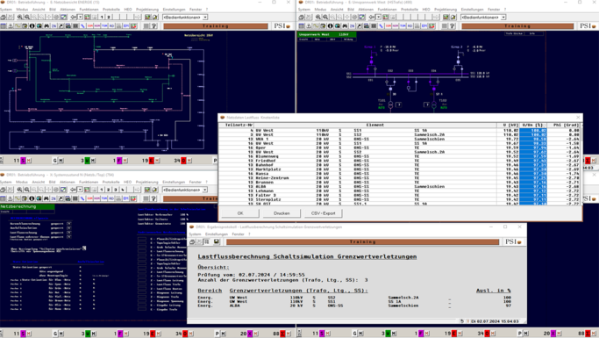Click print icon in Ergebnisprotokoll window toolbar
This screenshot has height=338, width=599.
point(192,241)
